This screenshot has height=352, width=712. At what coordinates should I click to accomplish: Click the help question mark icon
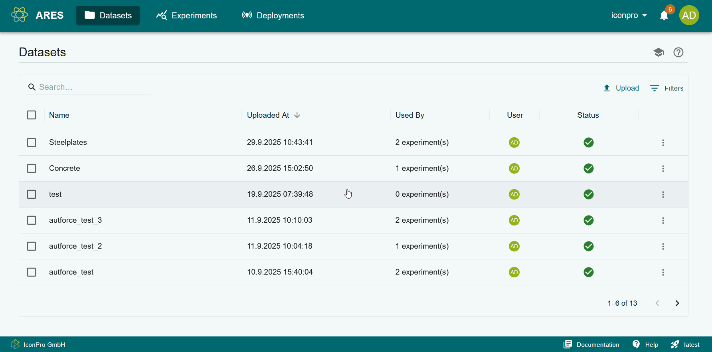[678, 52]
